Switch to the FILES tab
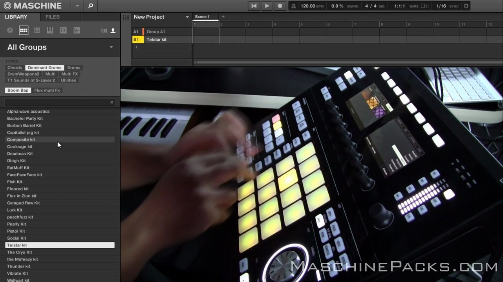 53,17
